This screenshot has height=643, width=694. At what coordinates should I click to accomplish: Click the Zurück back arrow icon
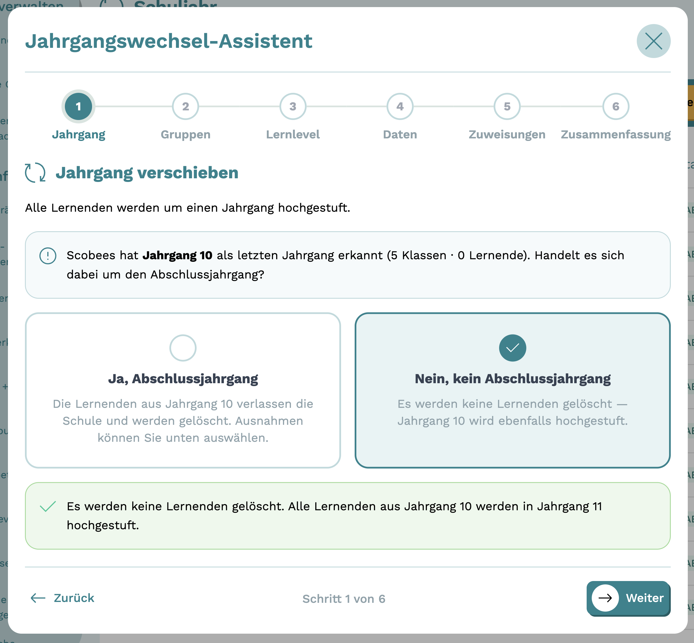38,598
